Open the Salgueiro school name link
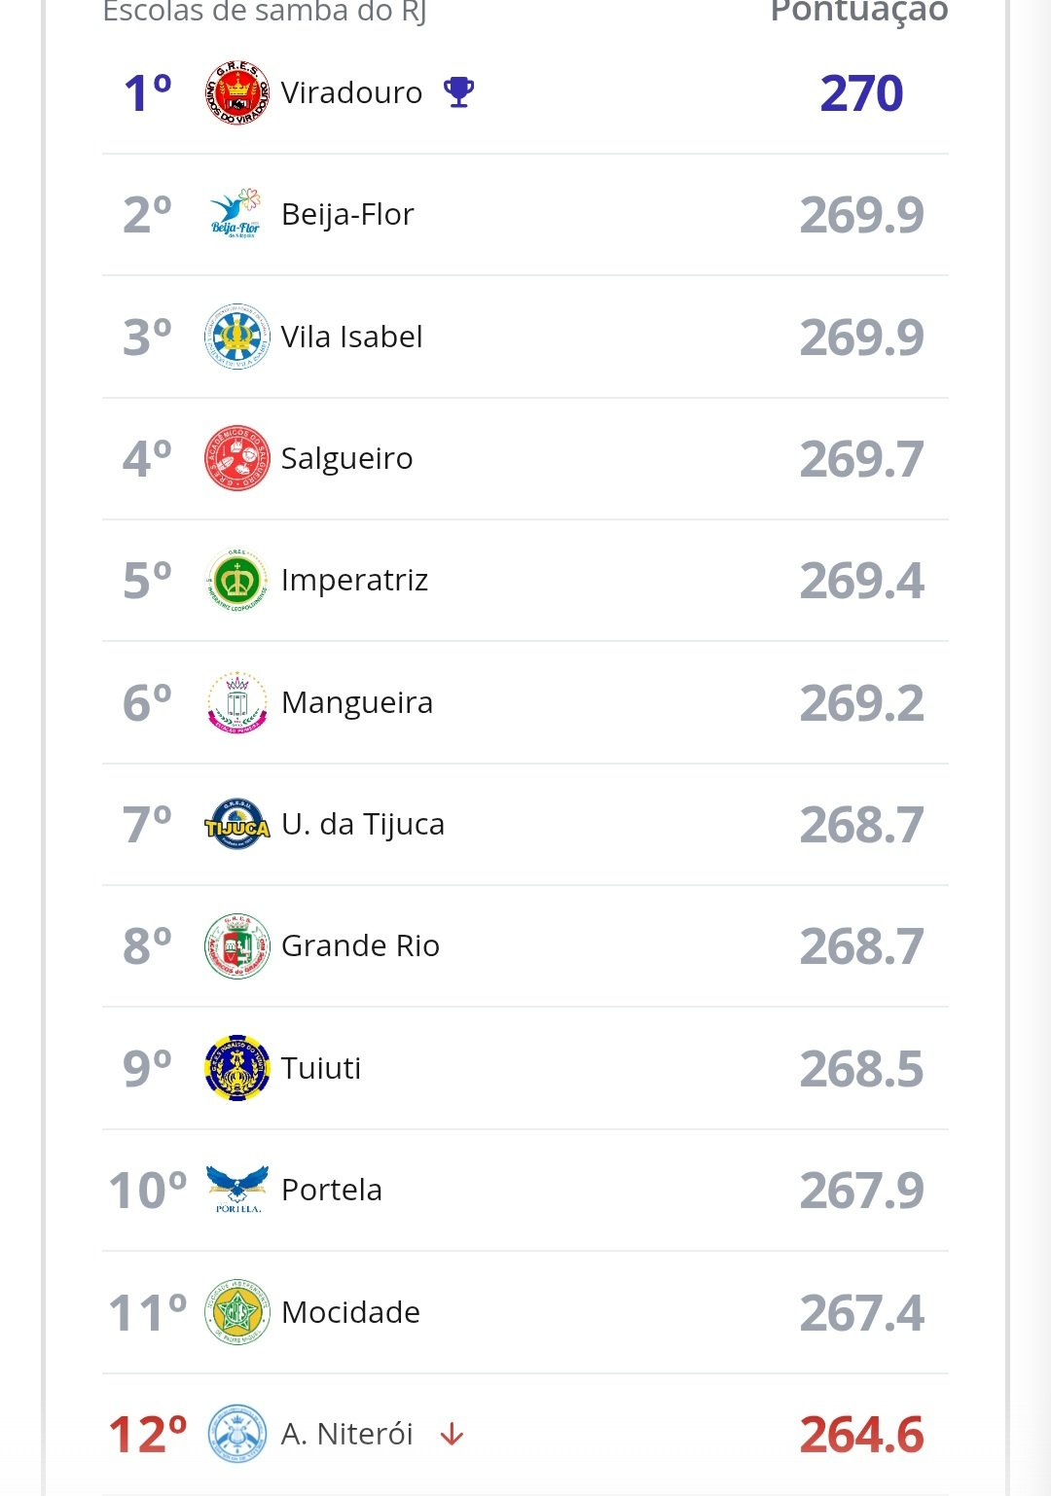Screen dimensions: 1051x1496 (346, 458)
